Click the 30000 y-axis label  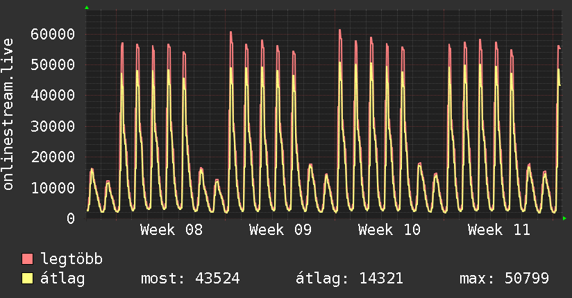(x=53, y=126)
